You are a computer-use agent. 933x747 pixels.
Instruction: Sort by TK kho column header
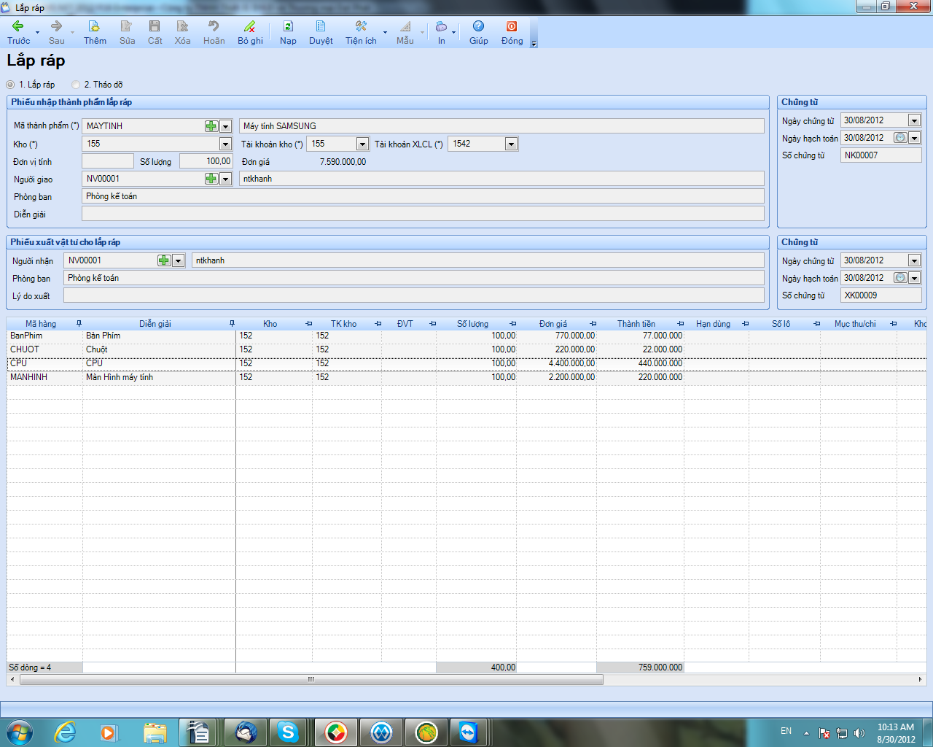tap(343, 324)
